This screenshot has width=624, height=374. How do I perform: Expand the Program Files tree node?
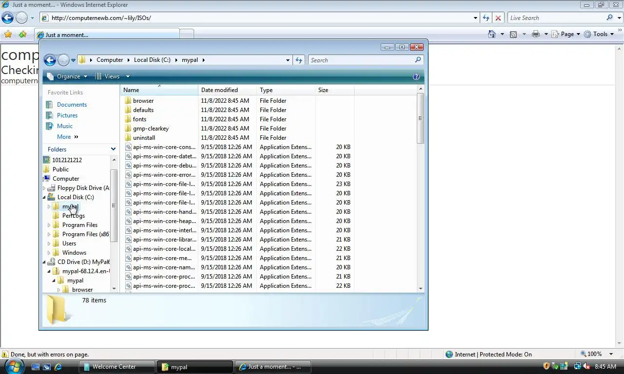(49, 225)
